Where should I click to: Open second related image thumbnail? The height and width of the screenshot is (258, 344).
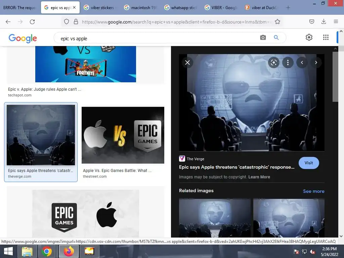289,218
